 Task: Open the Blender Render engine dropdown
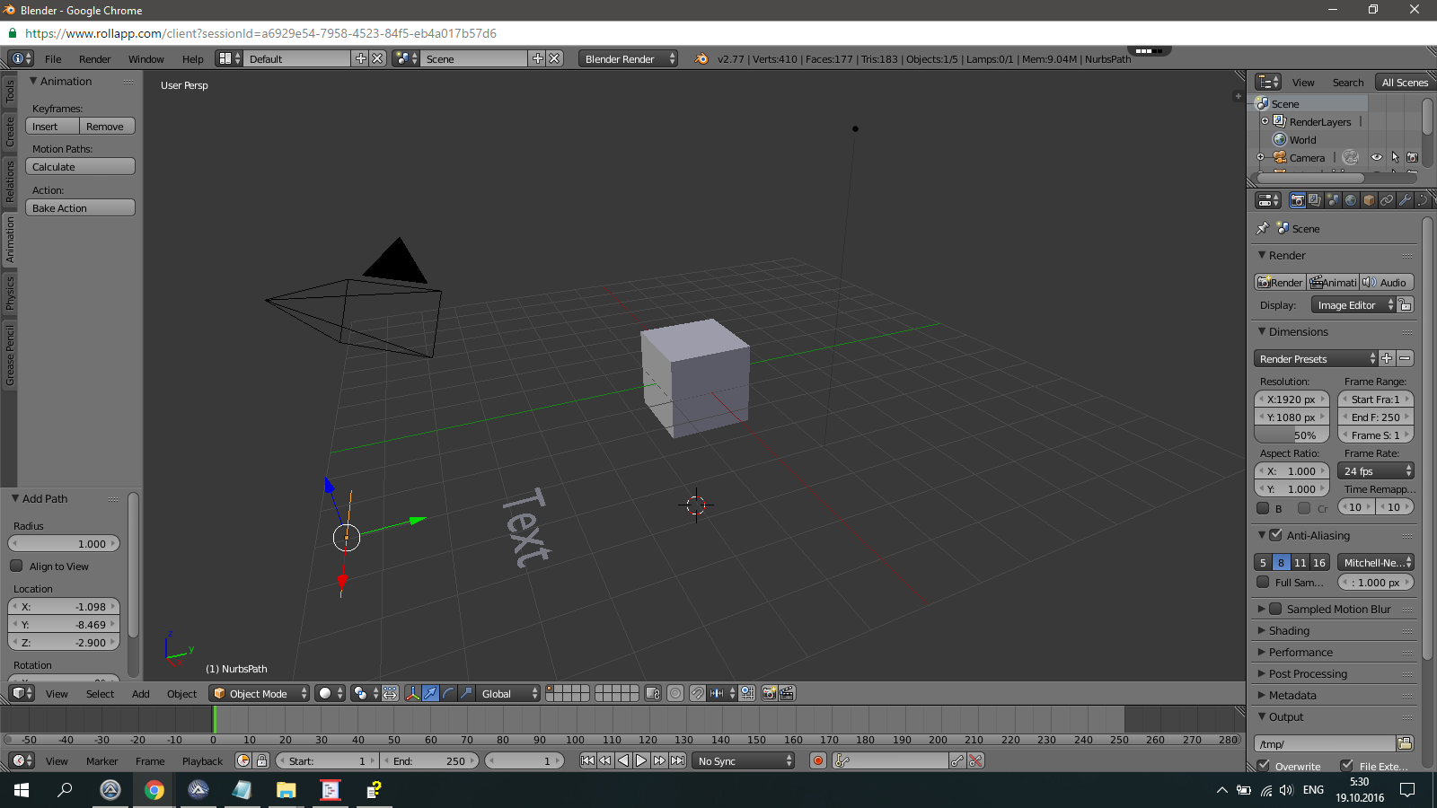point(629,58)
